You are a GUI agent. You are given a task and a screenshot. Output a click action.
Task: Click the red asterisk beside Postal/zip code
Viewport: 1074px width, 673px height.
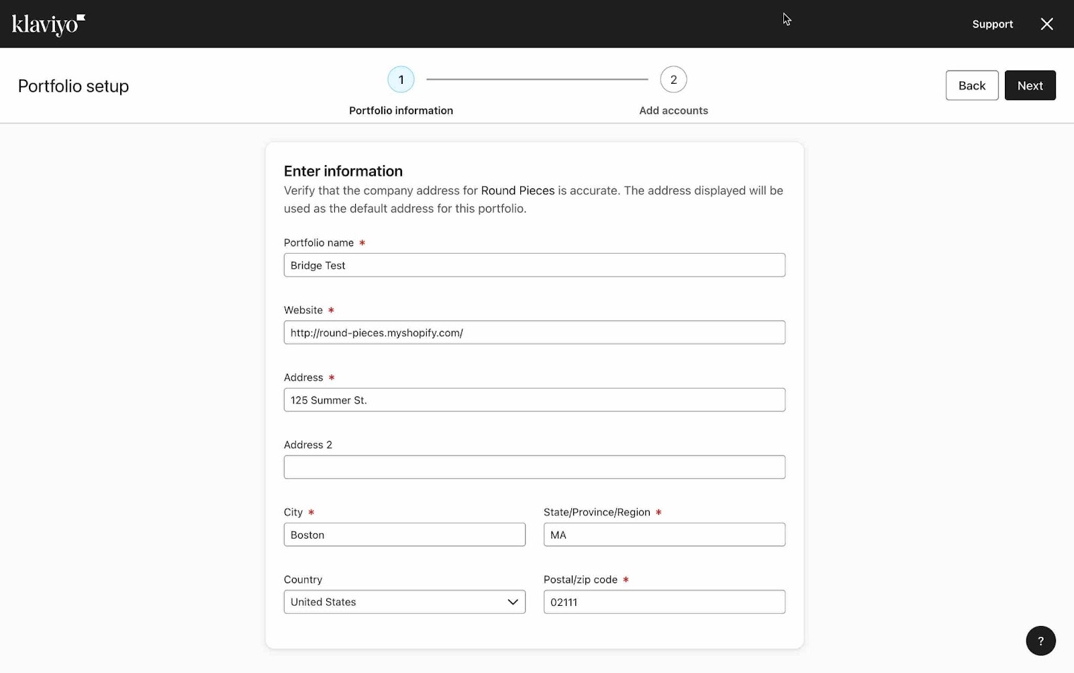point(626,580)
